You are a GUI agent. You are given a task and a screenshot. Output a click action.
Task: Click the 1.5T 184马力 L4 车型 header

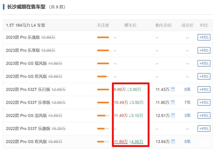pos(25,25)
